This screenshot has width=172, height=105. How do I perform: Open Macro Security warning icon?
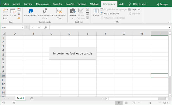click(19, 17)
